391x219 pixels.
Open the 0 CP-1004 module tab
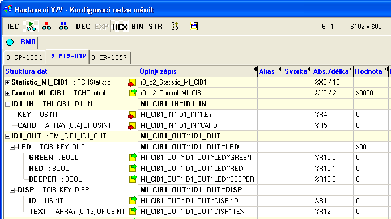(x=24, y=57)
